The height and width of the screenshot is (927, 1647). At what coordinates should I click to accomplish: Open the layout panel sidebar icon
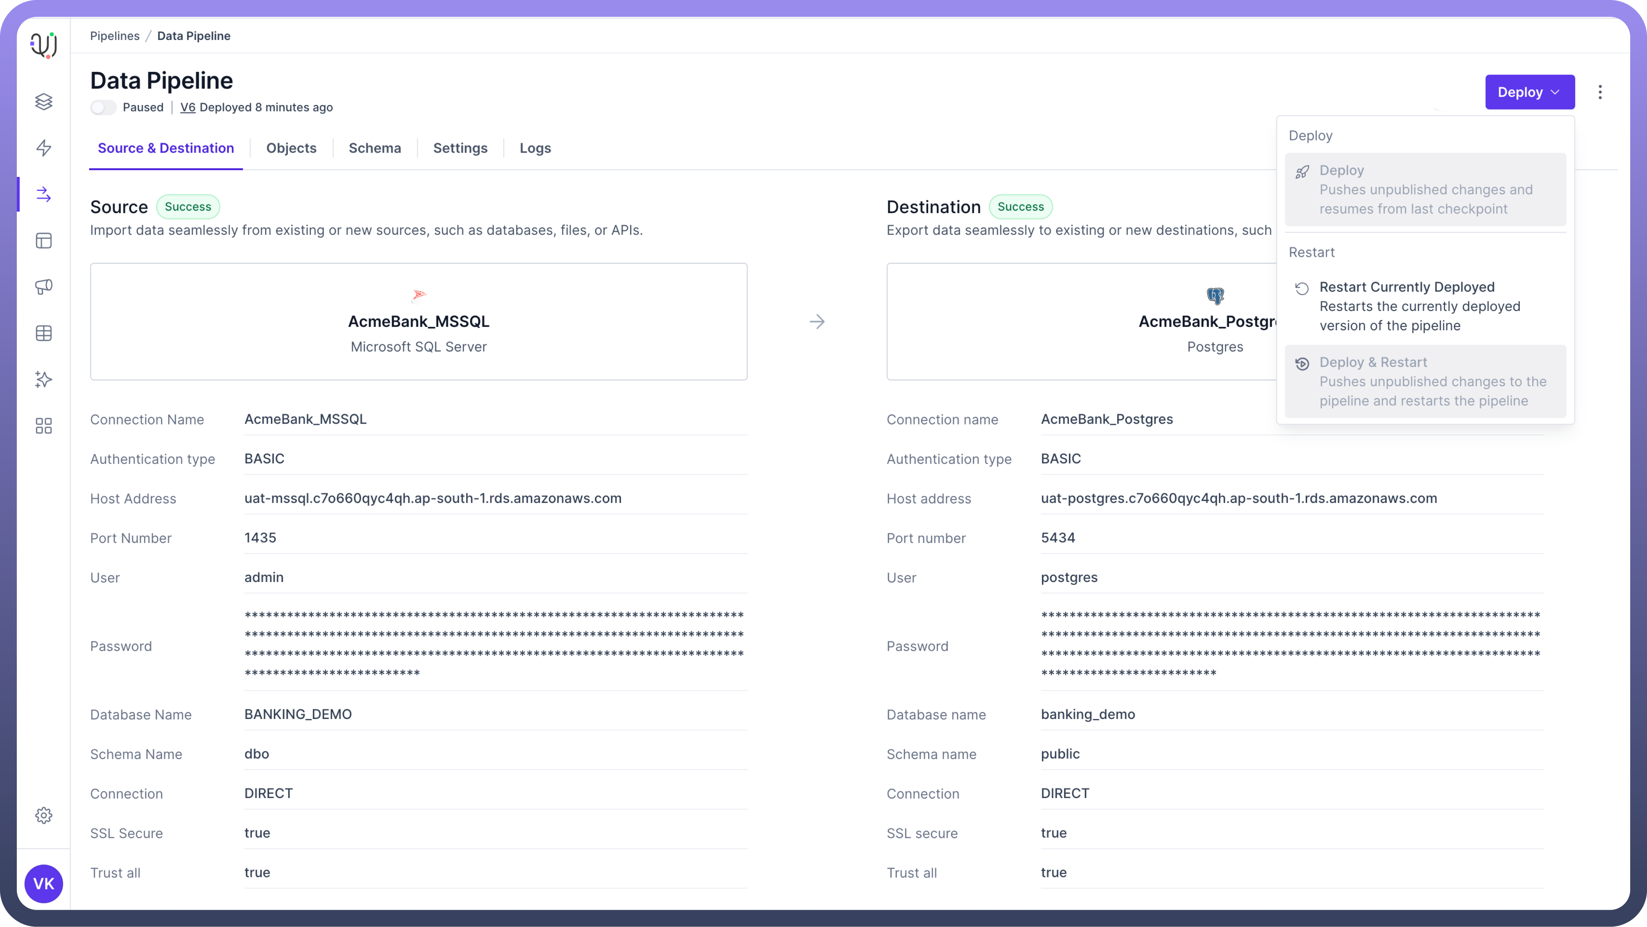click(x=43, y=240)
